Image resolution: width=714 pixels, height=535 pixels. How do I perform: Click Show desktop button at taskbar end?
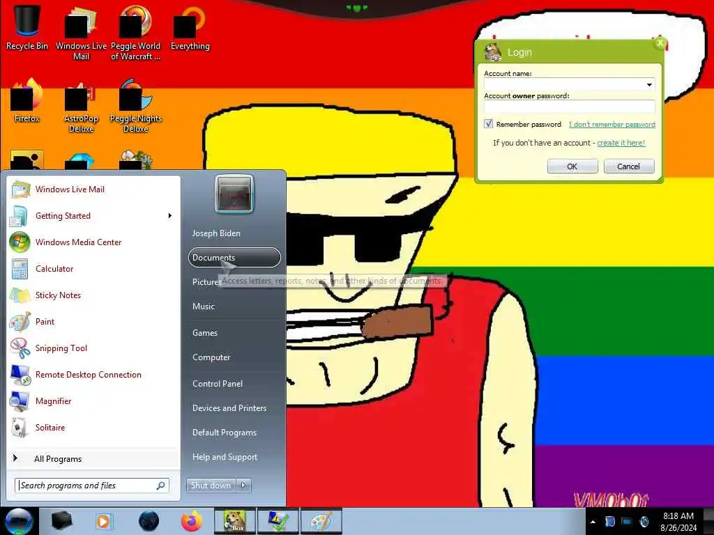(708, 521)
